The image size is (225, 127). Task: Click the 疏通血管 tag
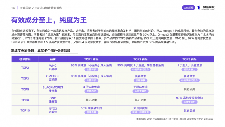click(x=91, y=112)
